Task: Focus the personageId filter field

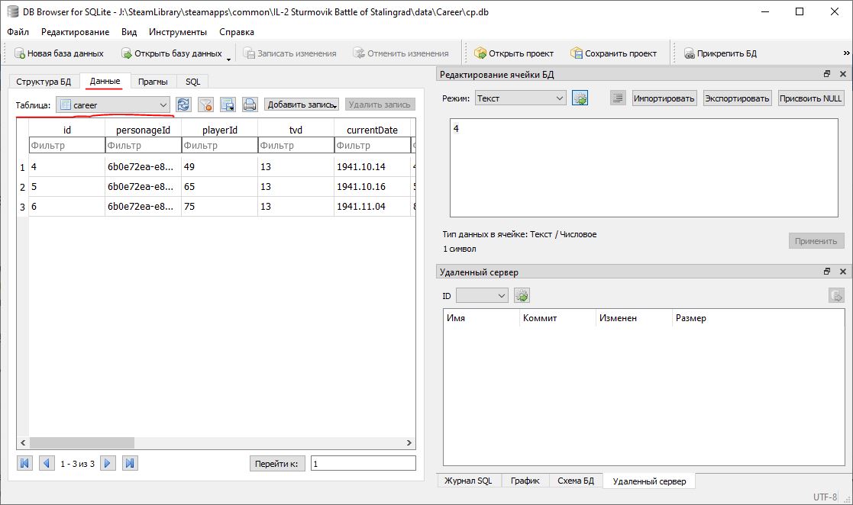Action: click(x=143, y=145)
